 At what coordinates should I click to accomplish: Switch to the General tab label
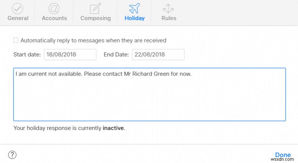click(18, 18)
